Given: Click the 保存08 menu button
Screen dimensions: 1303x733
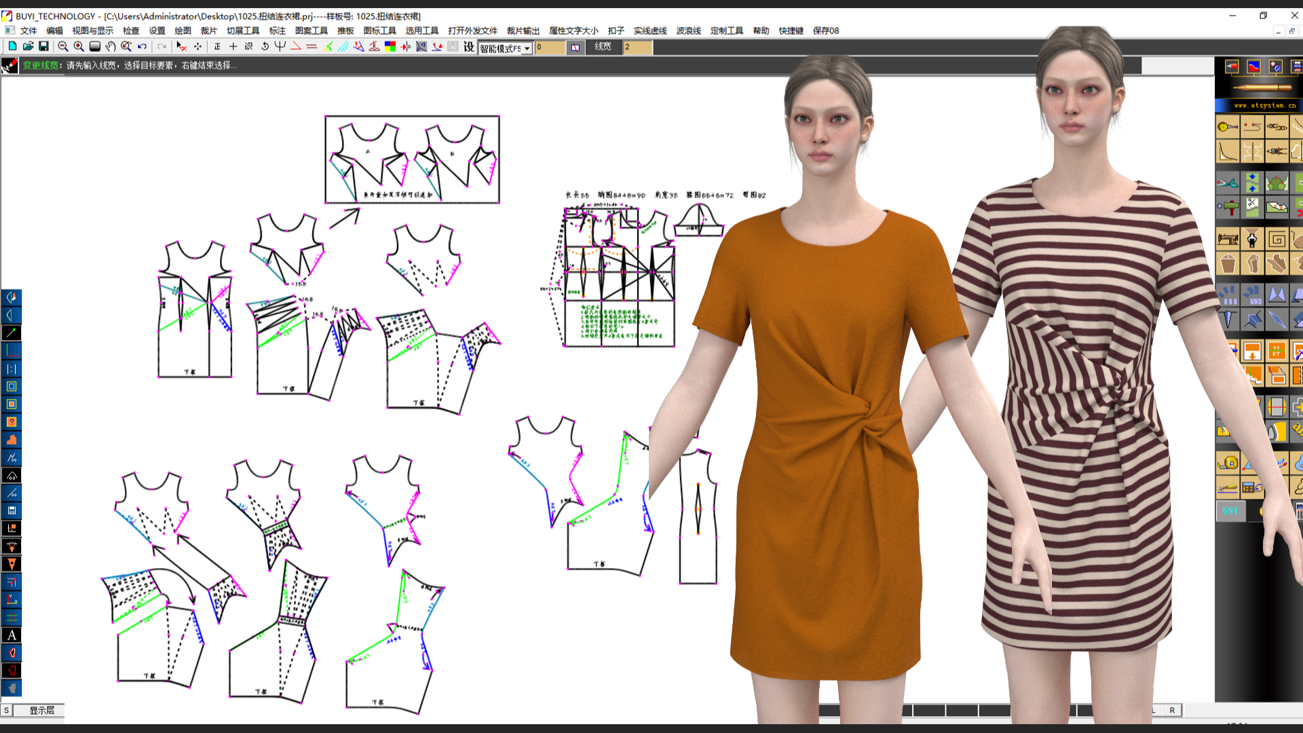Looking at the screenshot, I should click(826, 31).
